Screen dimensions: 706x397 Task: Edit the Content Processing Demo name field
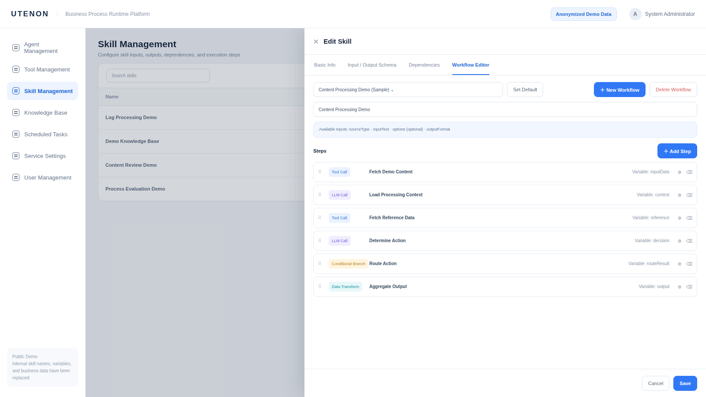coord(505,109)
